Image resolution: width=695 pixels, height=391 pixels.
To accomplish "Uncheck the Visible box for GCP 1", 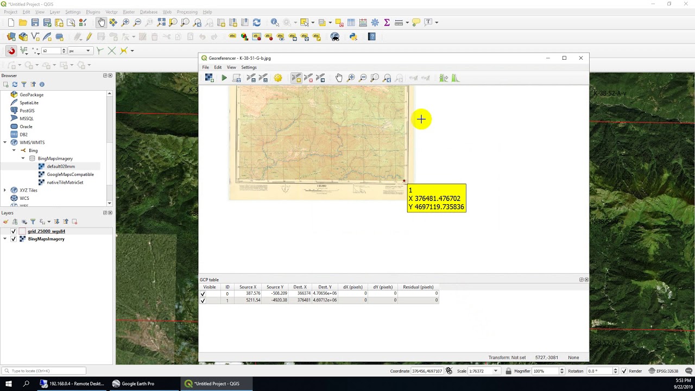I will 203,300.
